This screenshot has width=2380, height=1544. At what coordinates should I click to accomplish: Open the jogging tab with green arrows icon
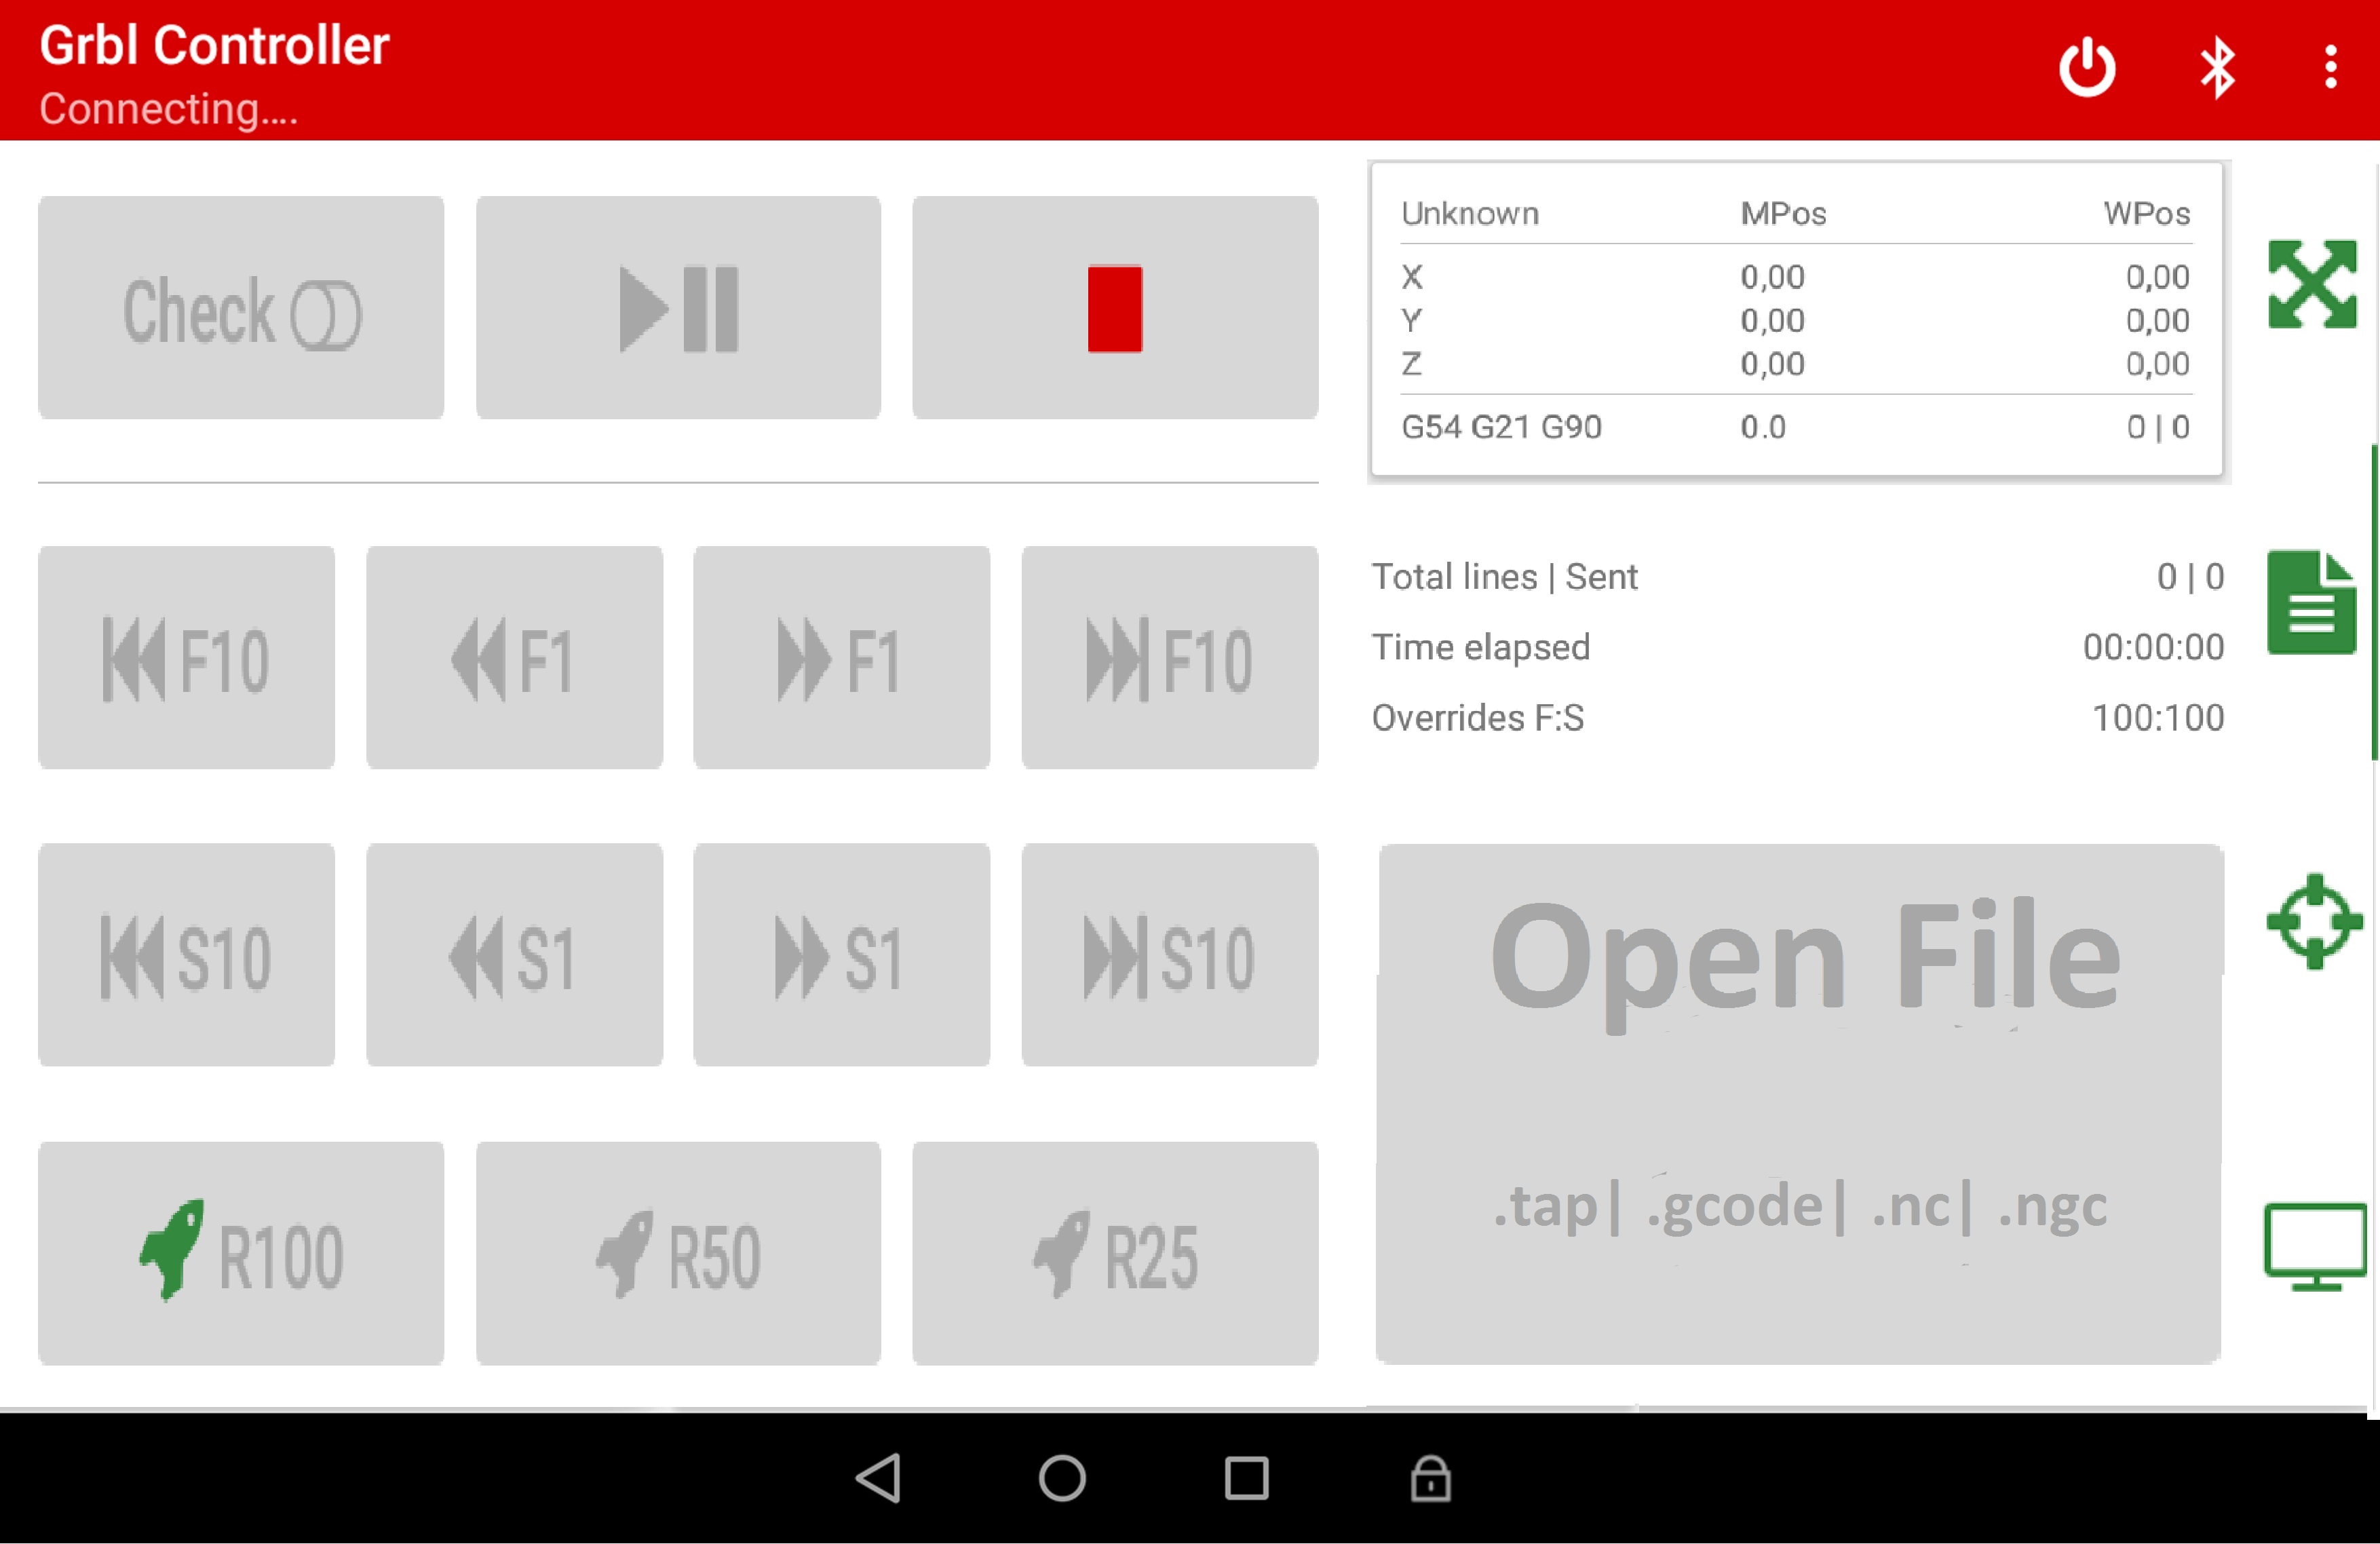click(x=2312, y=284)
